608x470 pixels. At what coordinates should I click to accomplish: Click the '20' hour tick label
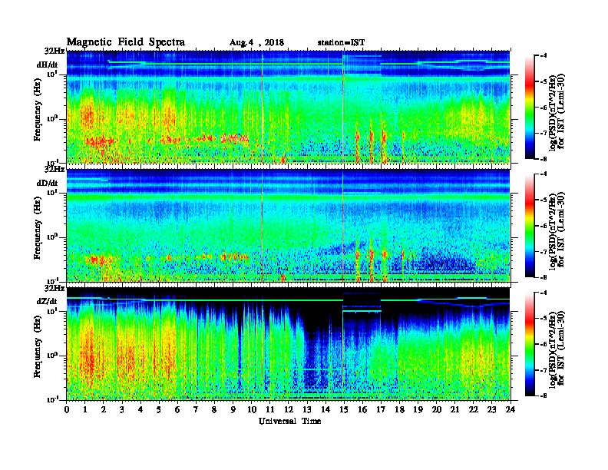[x=436, y=410]
